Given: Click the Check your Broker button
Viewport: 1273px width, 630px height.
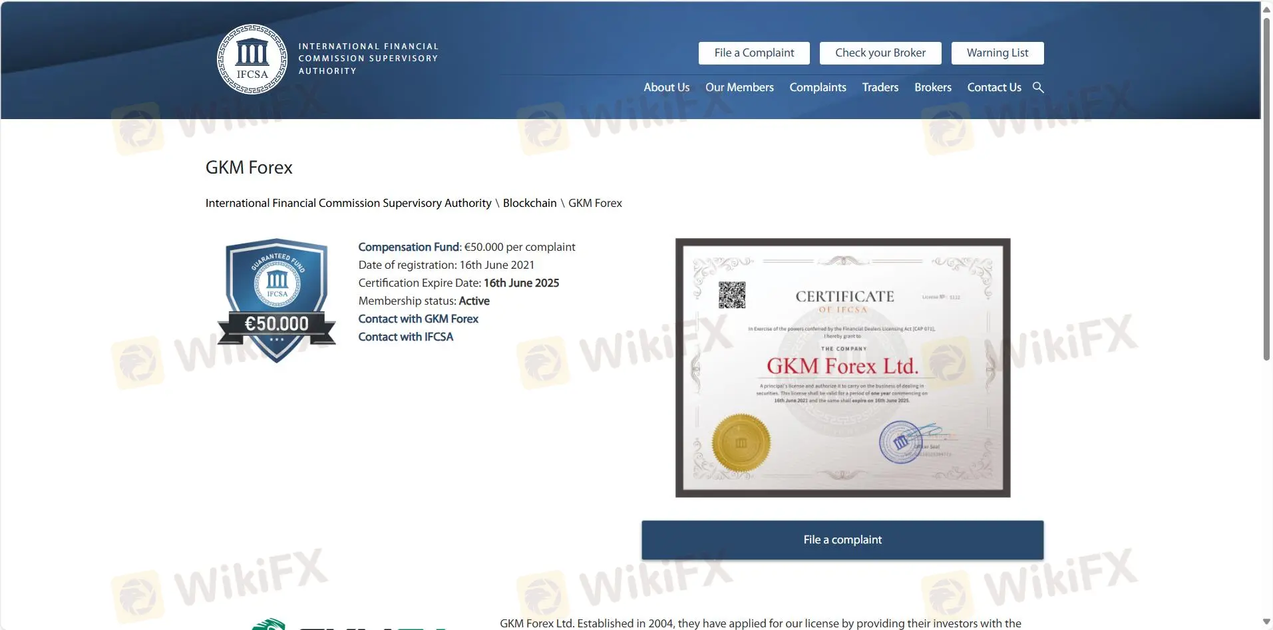Looking at the screenshot, I should (880, 53).
